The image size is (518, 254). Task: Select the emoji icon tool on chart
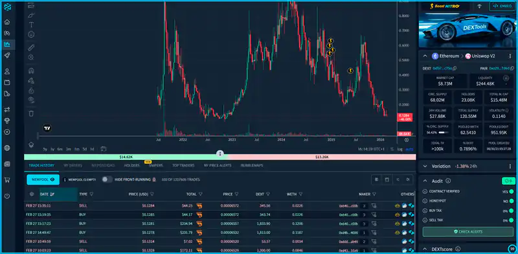(x=31, y=34)
